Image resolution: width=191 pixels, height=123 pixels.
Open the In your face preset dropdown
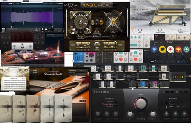click(77, 73)
